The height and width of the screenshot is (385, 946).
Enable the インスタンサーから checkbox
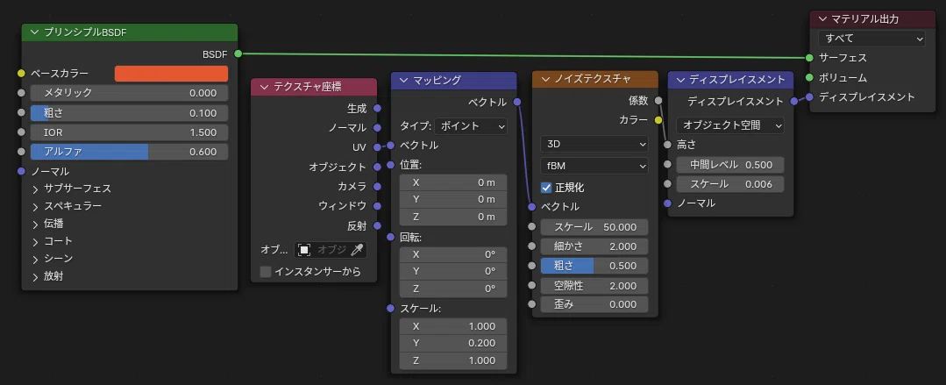click(x=266, y=272)
